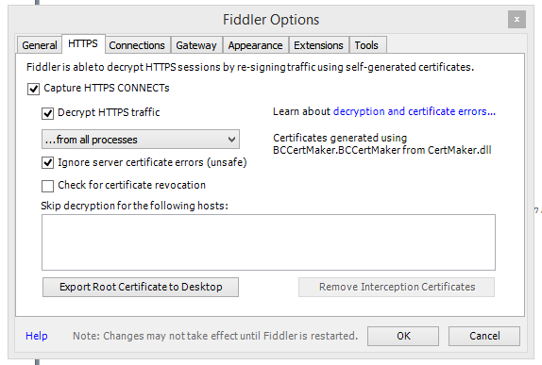
Task: Cancel the Fiddler Options dialog
Action: 484,336
